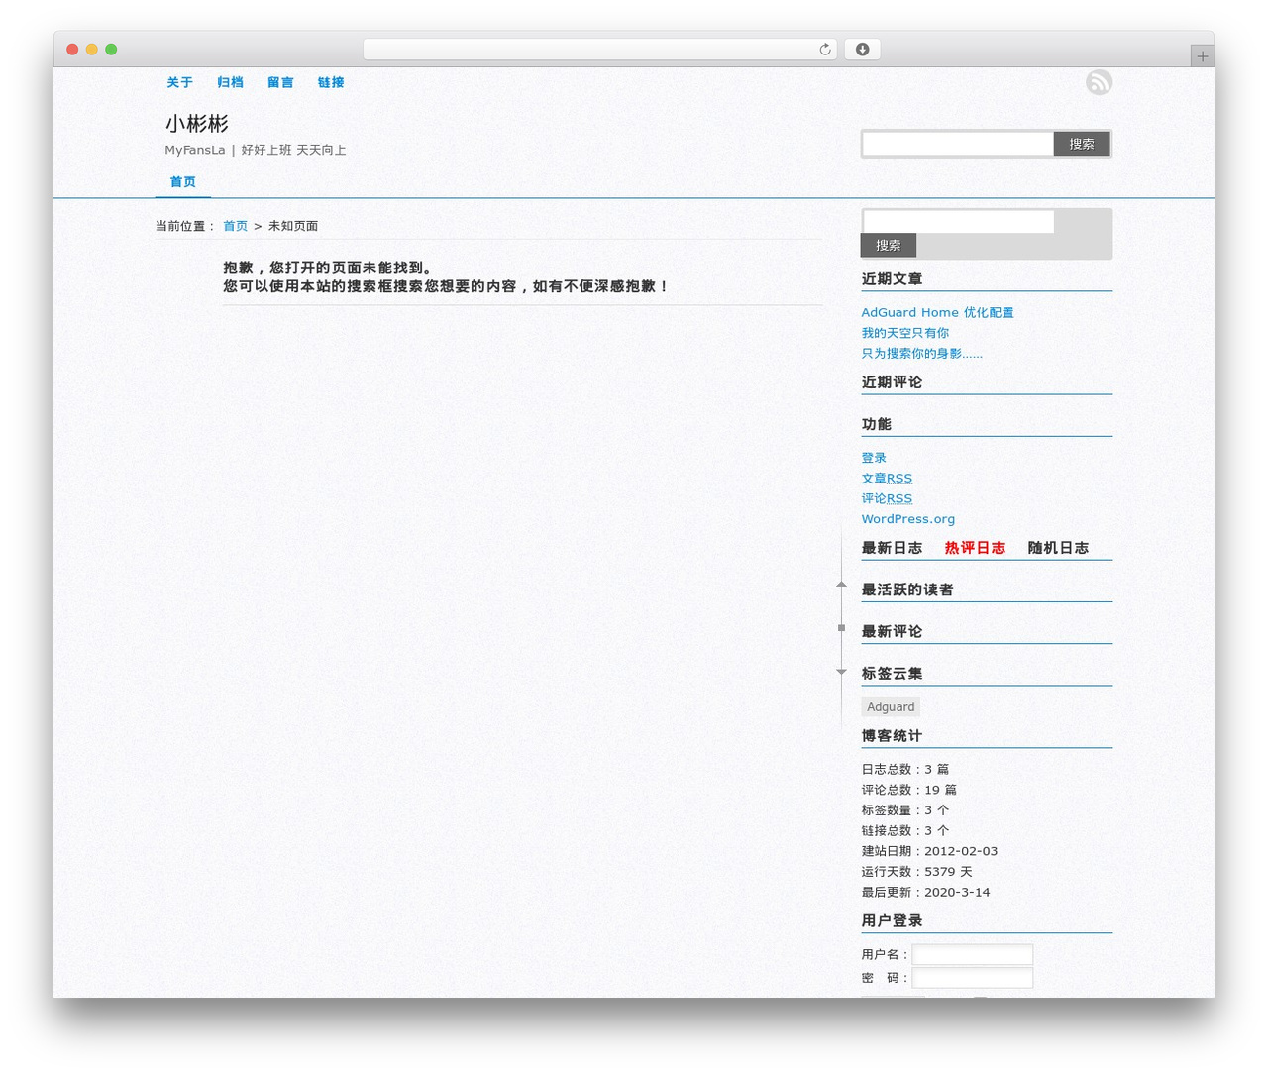This screenshot has width=1268, height=1074.
Task: Switch to the 最新日志 tab
Action: 892,548
